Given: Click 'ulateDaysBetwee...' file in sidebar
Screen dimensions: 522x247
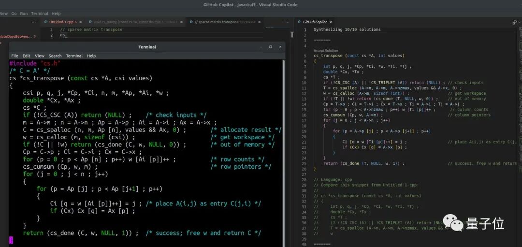Looking at the screenshot, I should pyautogui.click(x=15, y=36).
